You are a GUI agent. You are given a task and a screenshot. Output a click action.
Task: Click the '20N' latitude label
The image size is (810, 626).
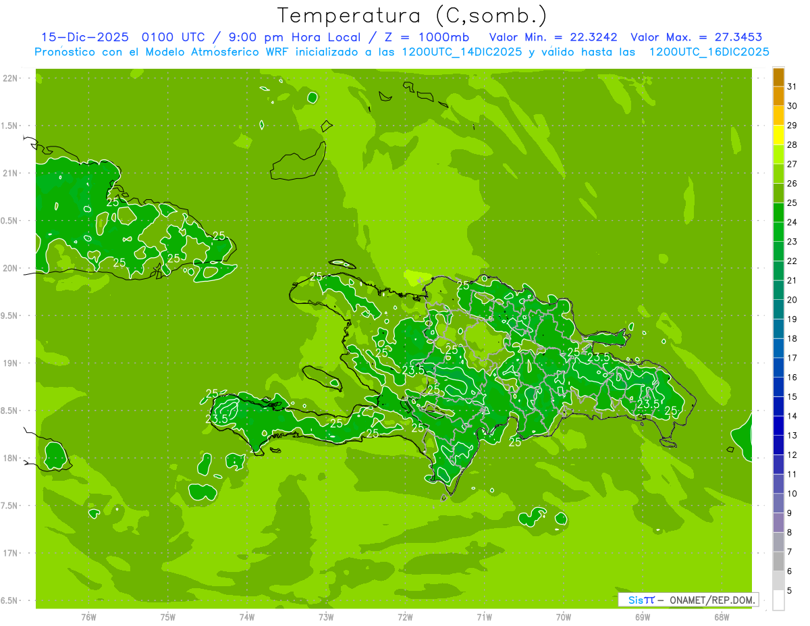[x=9, y=268]
